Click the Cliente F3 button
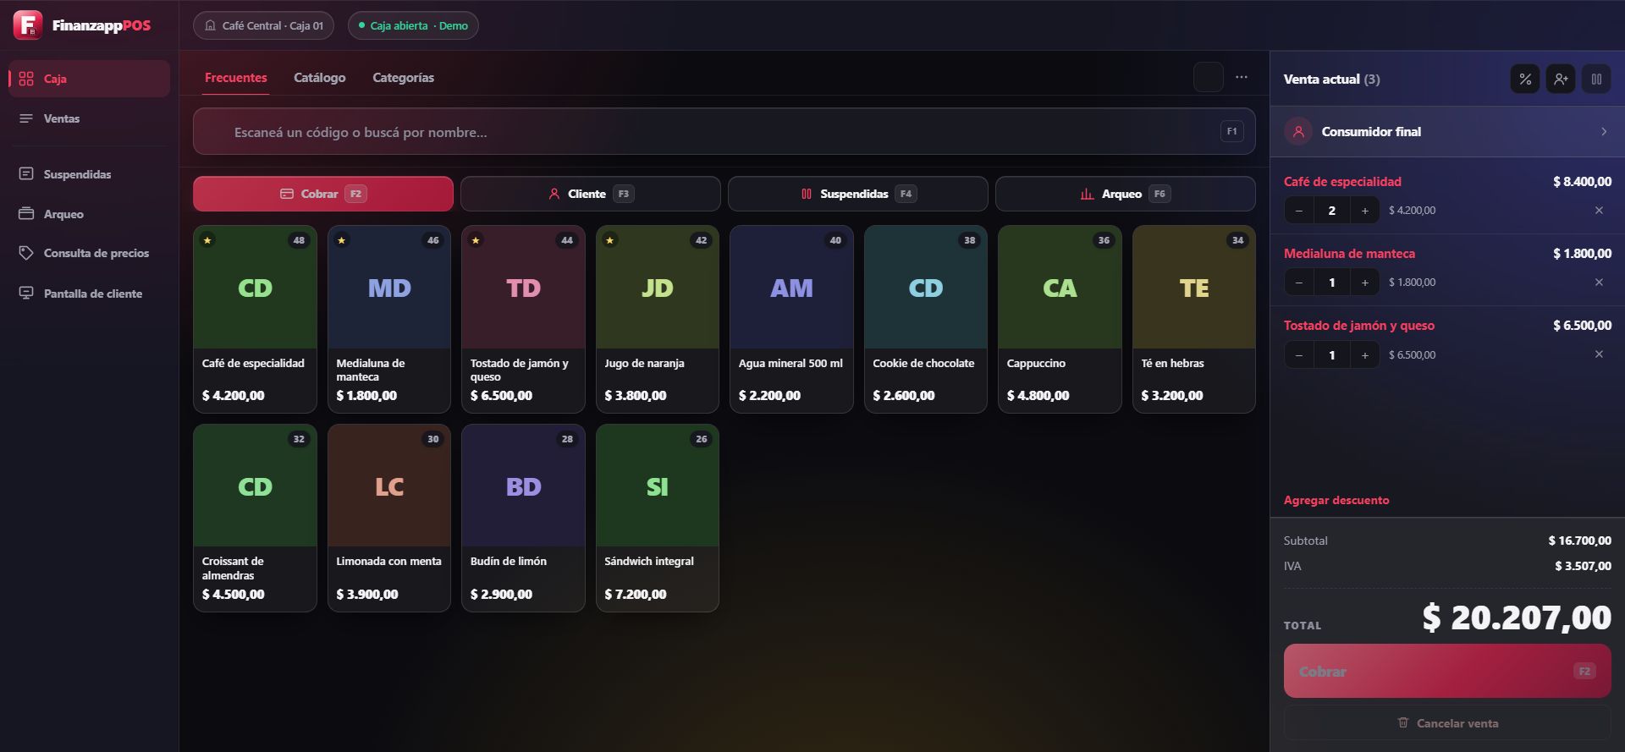This screenshot has width=1625, height=752. click(x=591, y=194)
